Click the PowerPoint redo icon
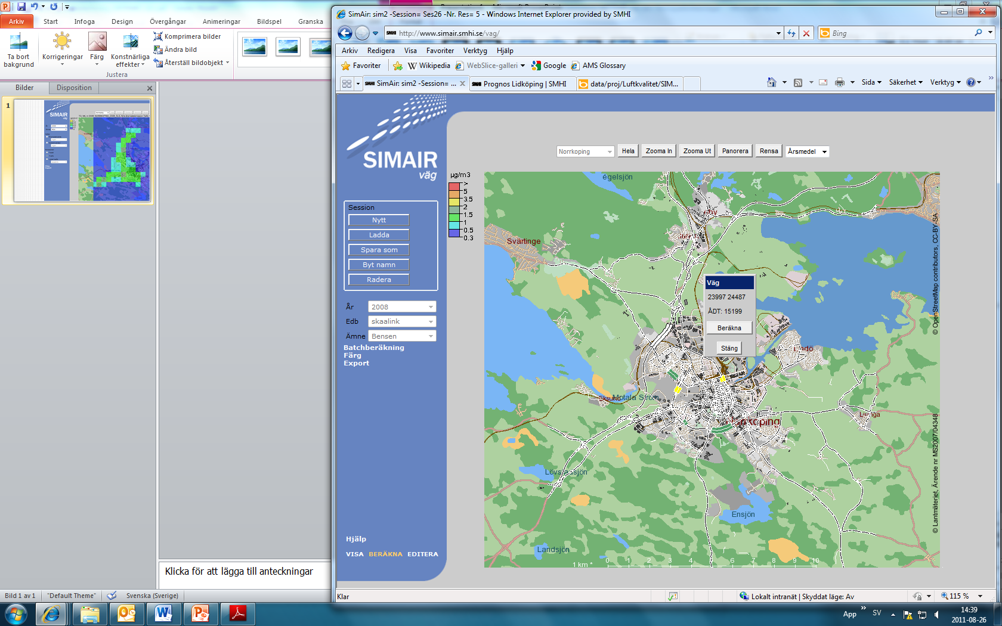1002x626 pixels. pyautogui.click(x=54, y=7)
